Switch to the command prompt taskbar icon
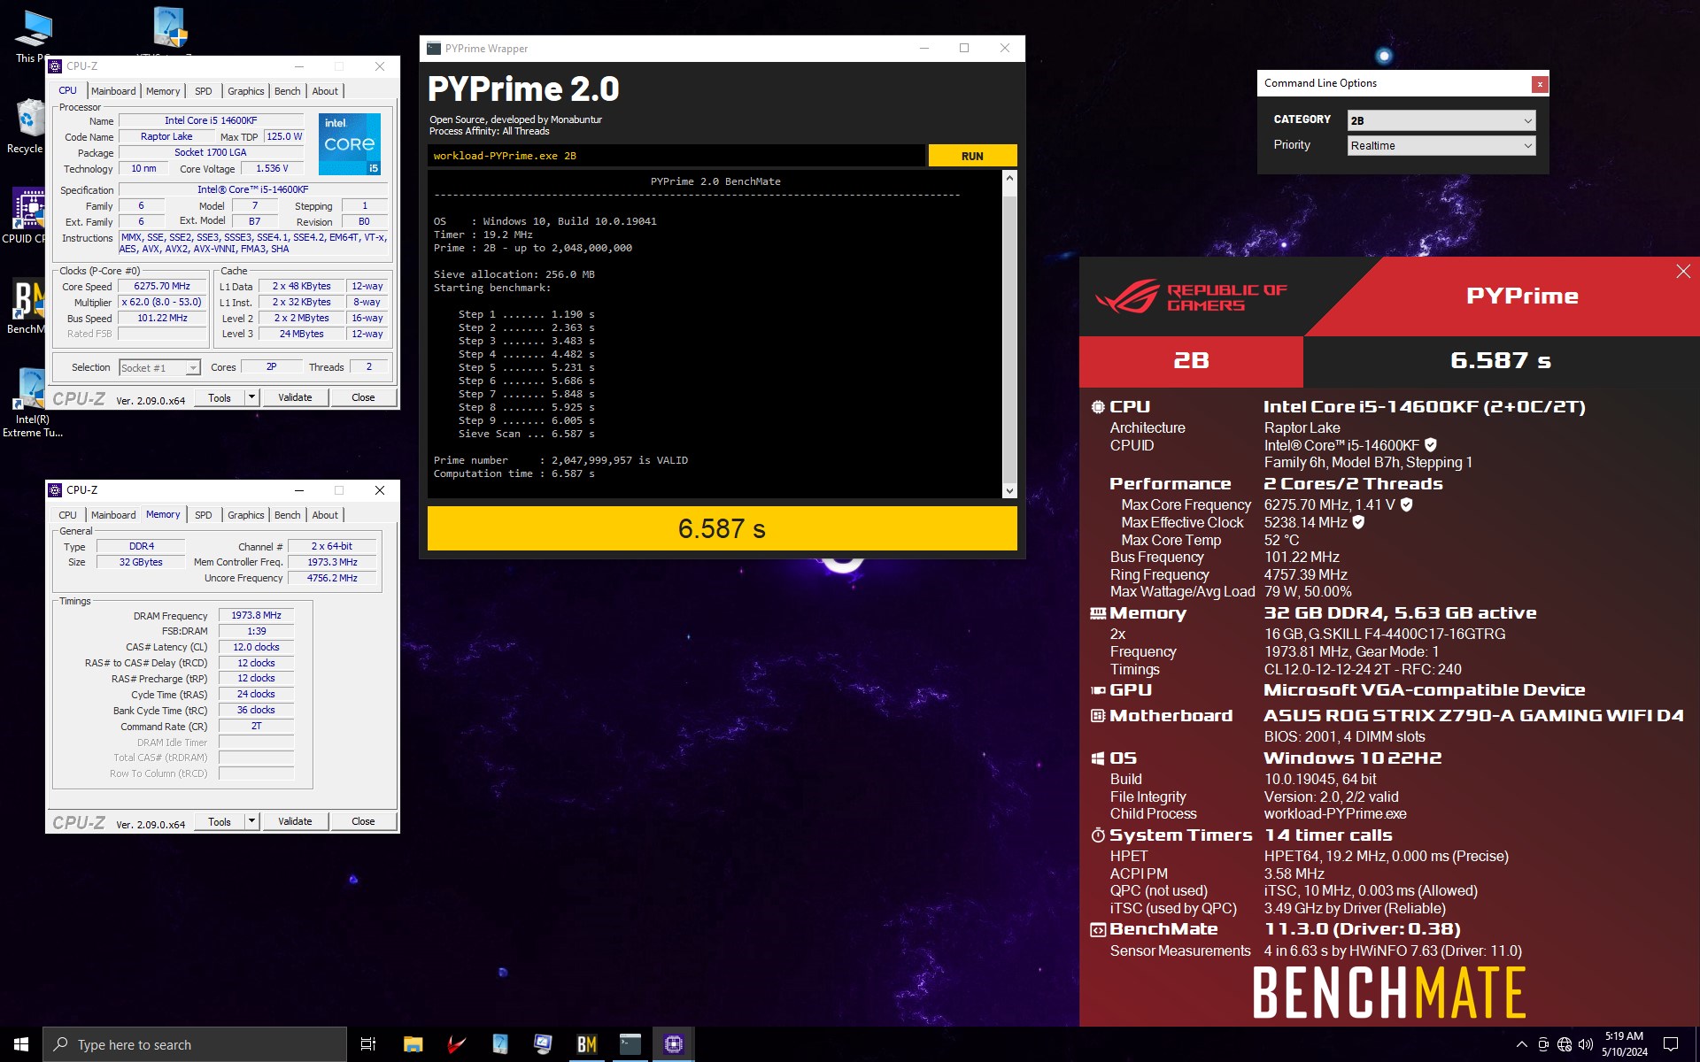The image size is (1700, 1062). (630, 1044)
